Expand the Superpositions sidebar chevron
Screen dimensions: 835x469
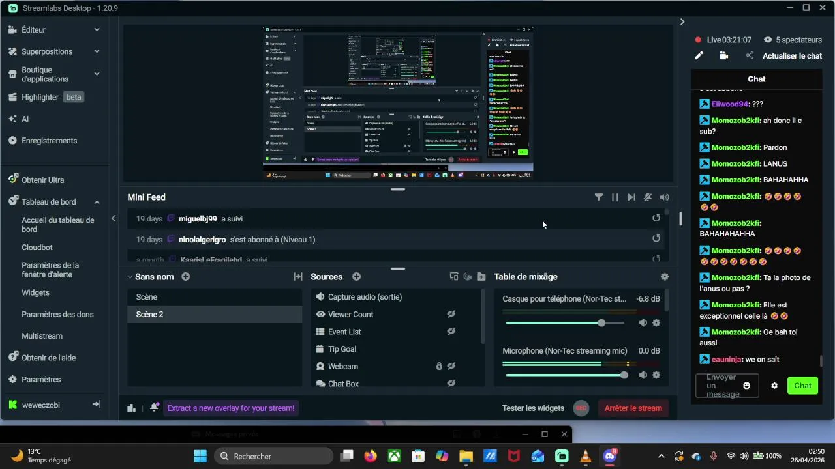tap(97, 52)
